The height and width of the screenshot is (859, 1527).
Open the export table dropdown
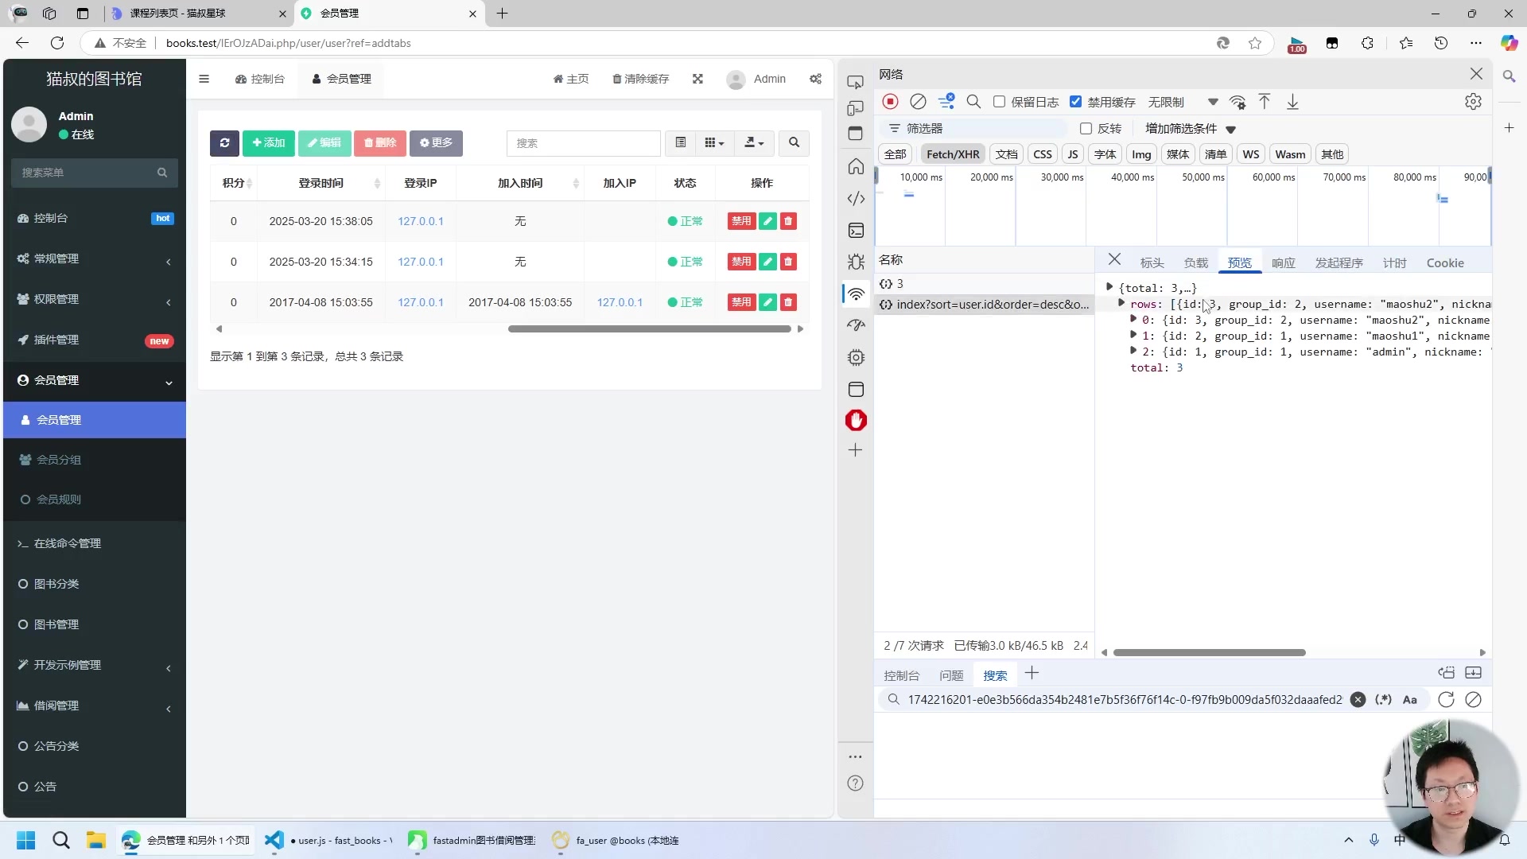click(x=753, y=143)
